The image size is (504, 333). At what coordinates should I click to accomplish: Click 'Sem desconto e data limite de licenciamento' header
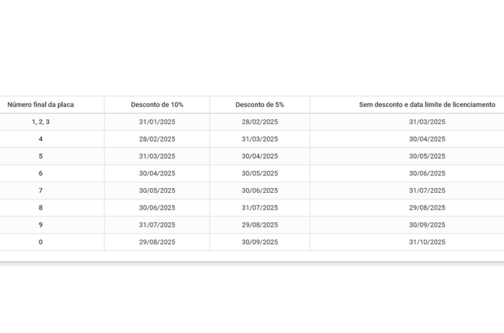point(427,105)
